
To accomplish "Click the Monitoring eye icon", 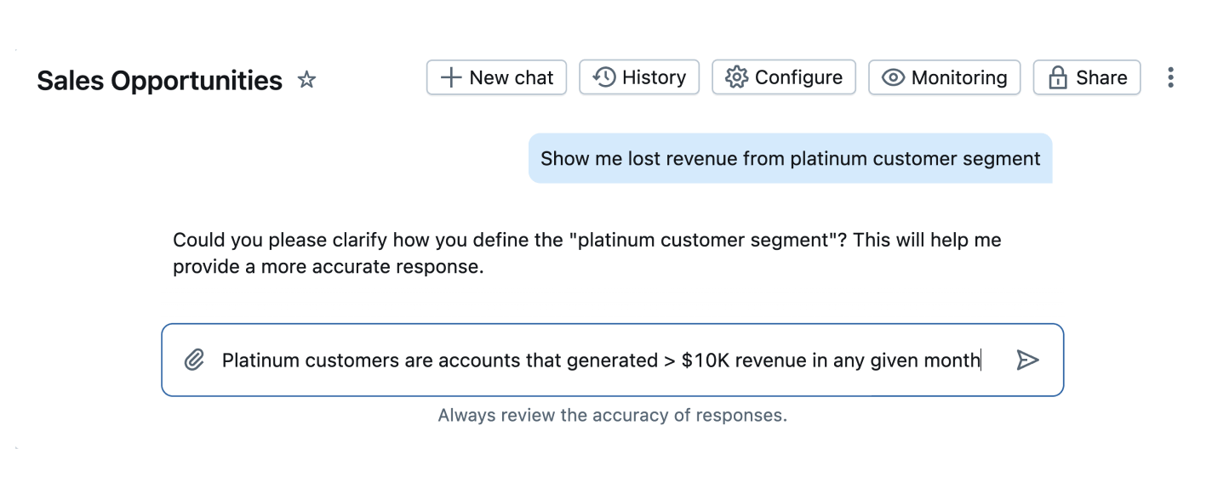I will 892,77.
